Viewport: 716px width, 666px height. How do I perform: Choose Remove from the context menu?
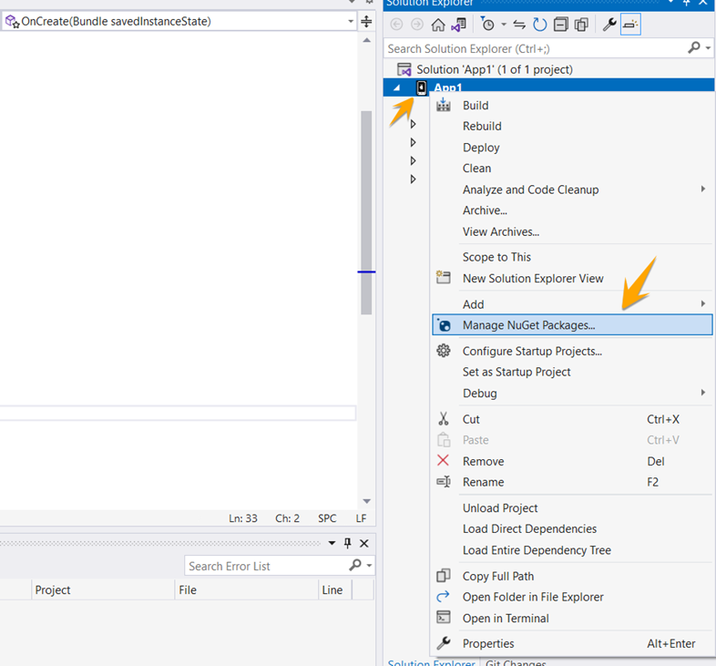(x=572, y=461)
